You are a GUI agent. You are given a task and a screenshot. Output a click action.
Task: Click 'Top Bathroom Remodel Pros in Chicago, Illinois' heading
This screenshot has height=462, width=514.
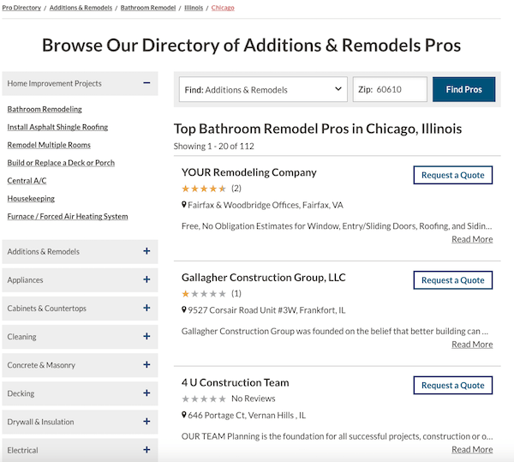click(318, 129)
